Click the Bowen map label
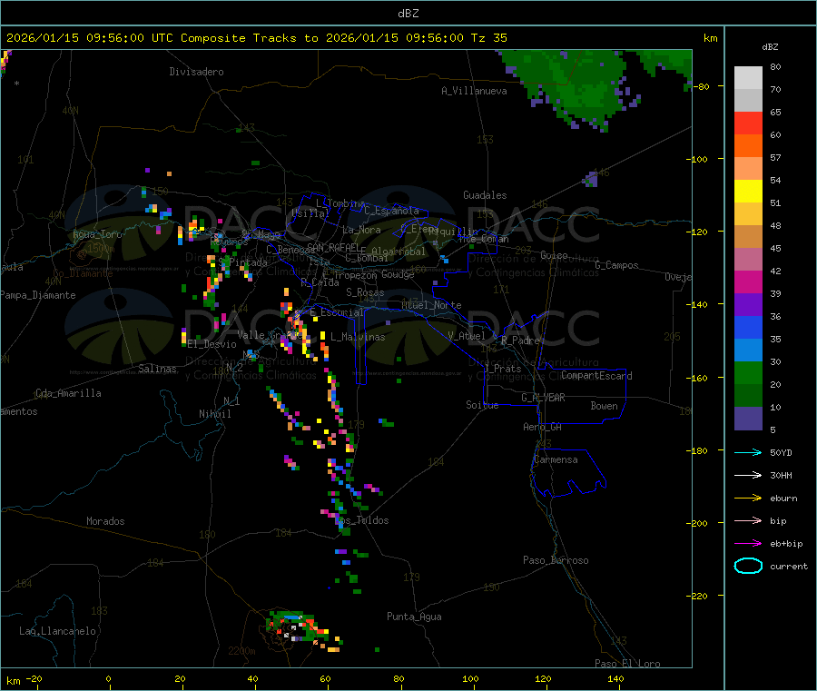The width and height of the screenshot is (817, 691). 604,406
